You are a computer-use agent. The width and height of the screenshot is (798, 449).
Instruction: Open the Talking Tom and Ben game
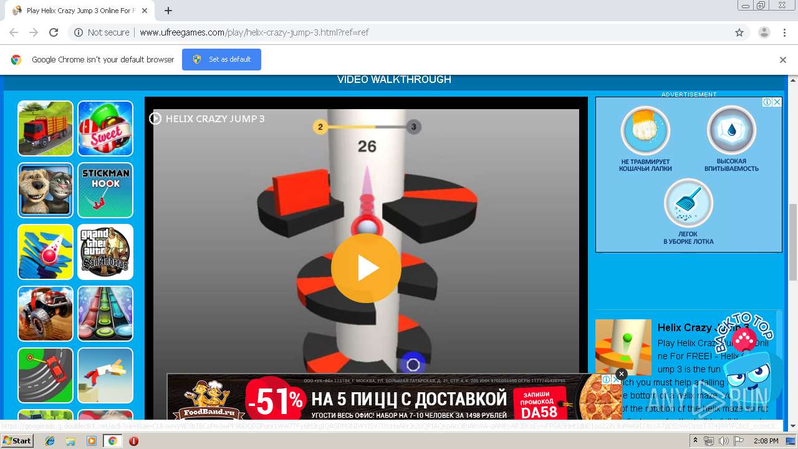[46, 190]
